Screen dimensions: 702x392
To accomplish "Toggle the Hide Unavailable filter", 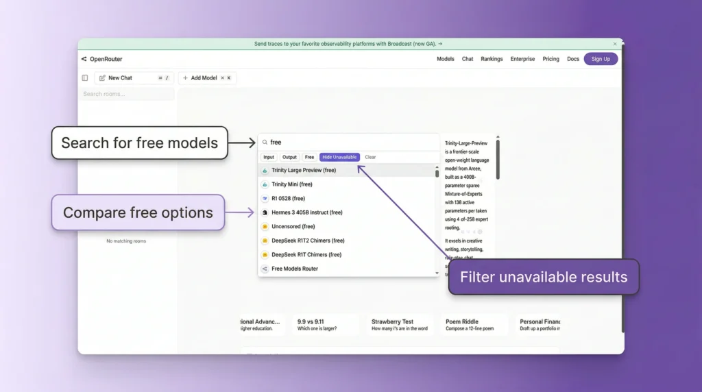I will point(339,157).
